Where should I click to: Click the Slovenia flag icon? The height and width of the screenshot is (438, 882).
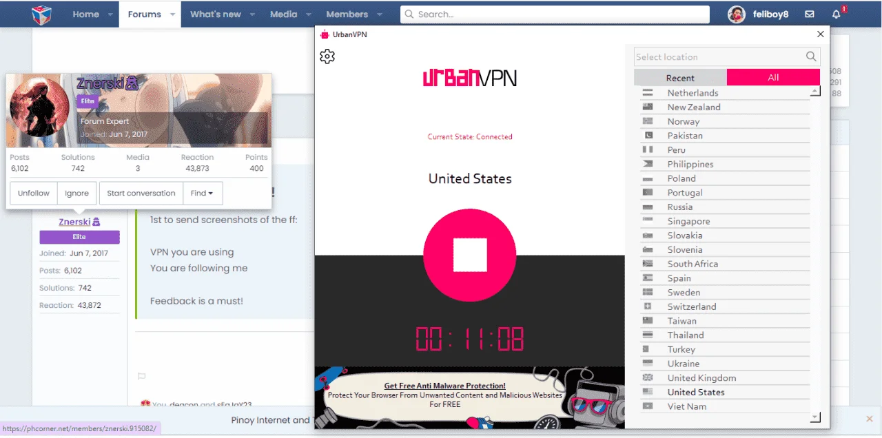point(647,249)
